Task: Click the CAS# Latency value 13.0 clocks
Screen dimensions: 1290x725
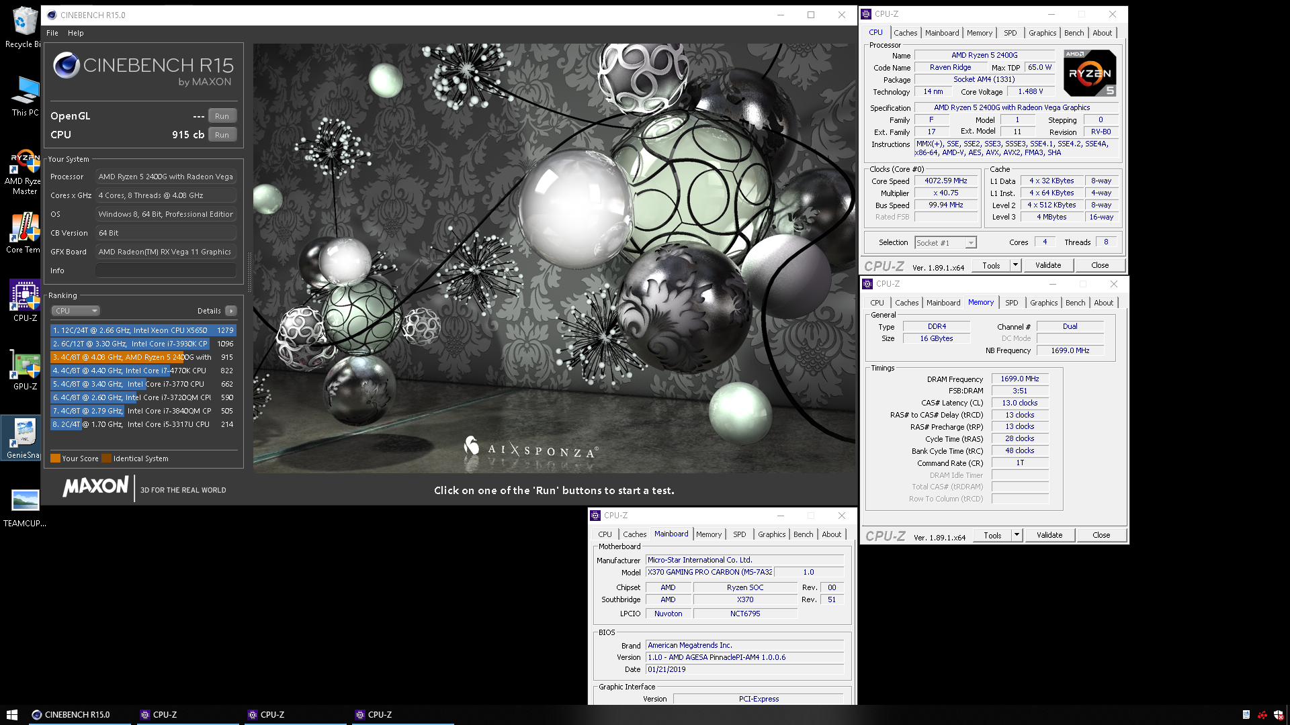Action: (1020, 403)
